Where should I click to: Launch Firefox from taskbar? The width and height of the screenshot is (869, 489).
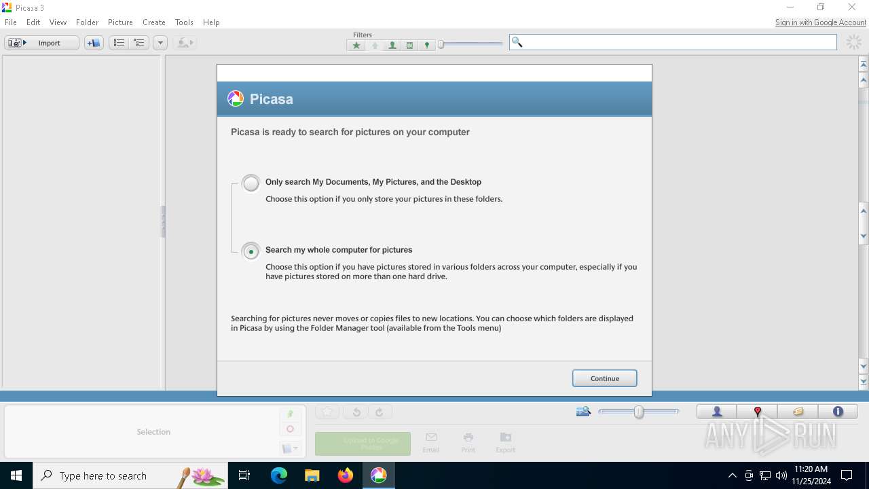pos(346,475)
